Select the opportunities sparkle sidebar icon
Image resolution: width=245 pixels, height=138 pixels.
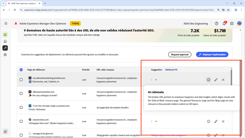(x=5, y=48)
